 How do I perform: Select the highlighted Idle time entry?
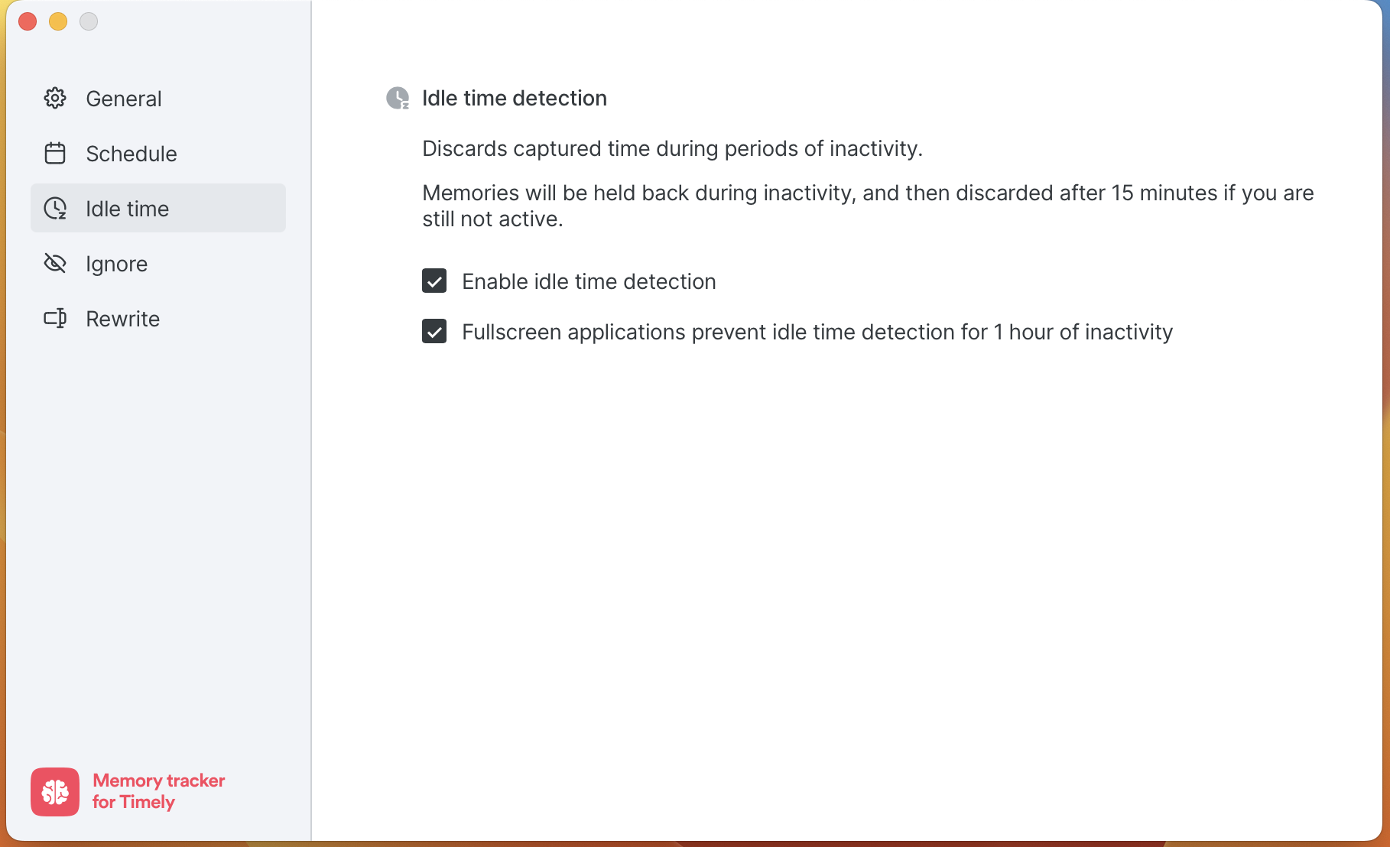point(127,208)
